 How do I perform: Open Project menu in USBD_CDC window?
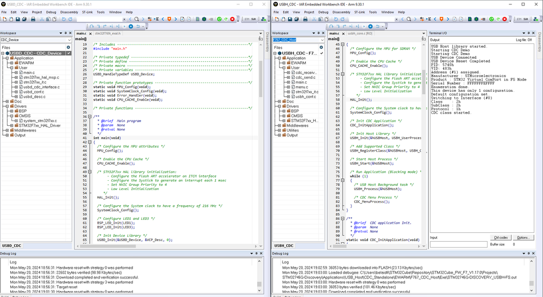37,12
